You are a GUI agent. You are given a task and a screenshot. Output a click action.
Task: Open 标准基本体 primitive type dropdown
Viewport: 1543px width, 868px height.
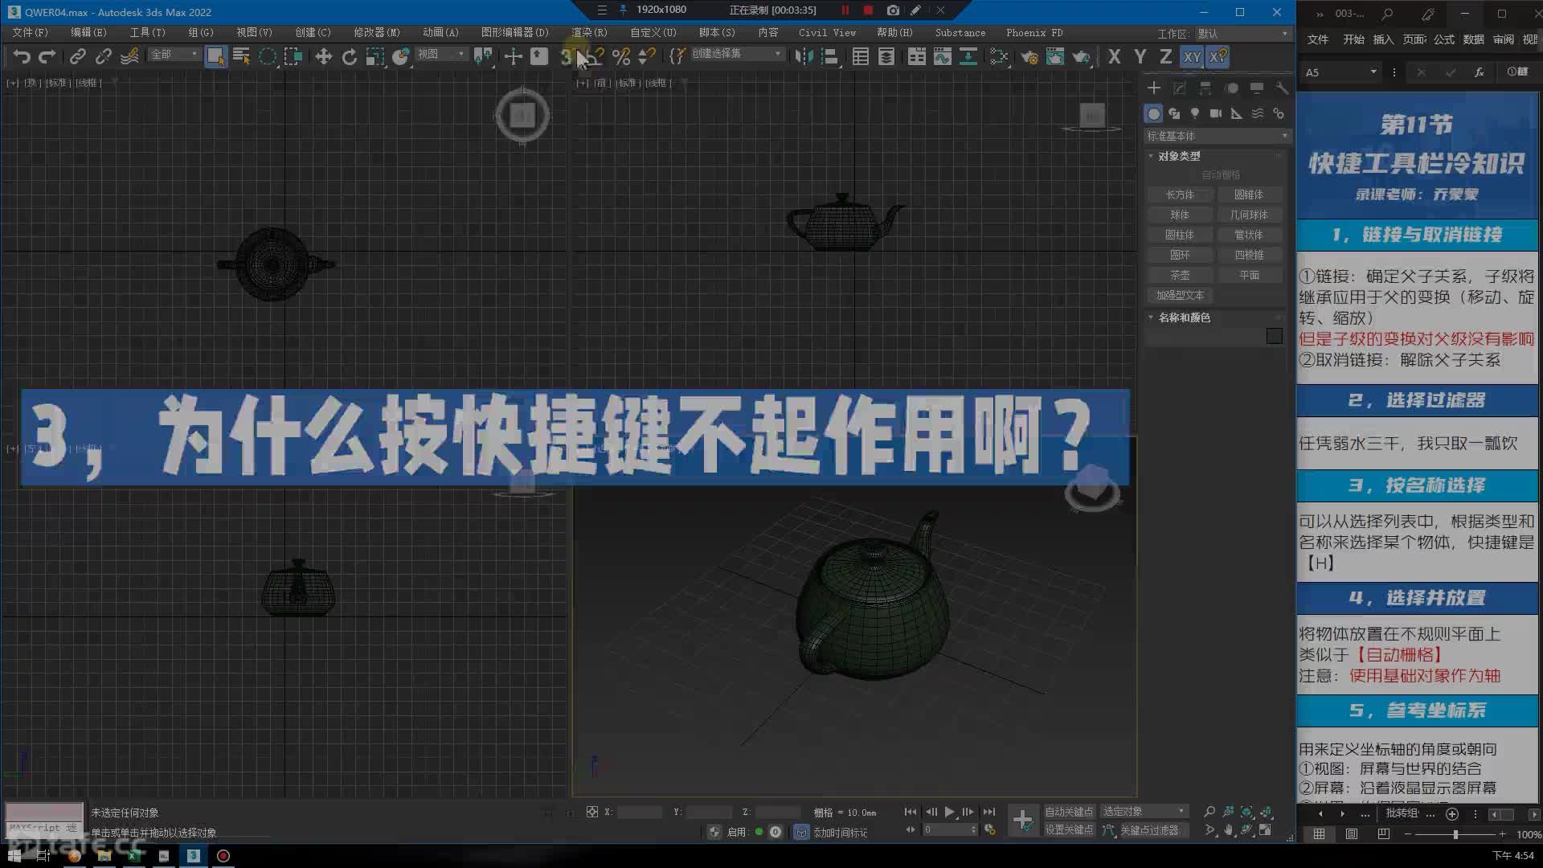tap(1217, 136)
